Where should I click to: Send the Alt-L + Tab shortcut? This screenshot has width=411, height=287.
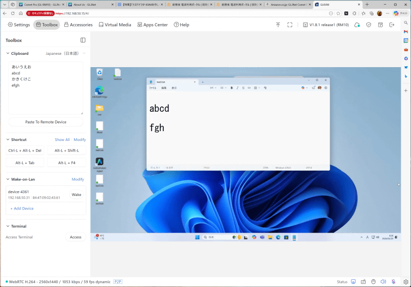click(x=25, y=163)
